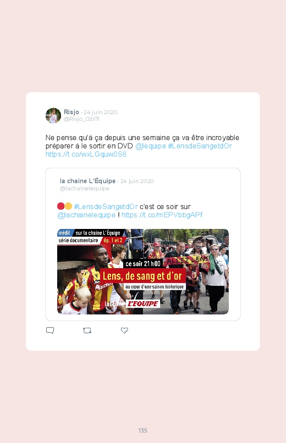286x443 pixels.
Task: Open the t.co/wxLGquw0S6 link
Action: (x=86, y=154)
